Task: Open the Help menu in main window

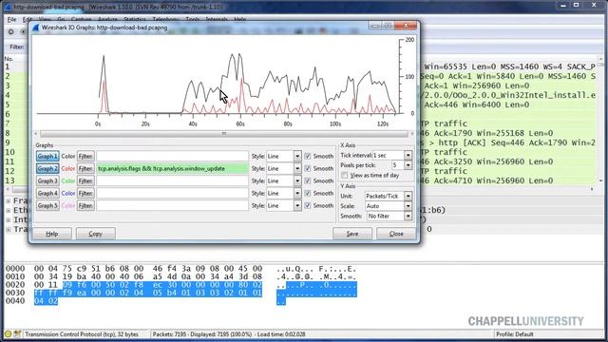Action: (240, 19)
